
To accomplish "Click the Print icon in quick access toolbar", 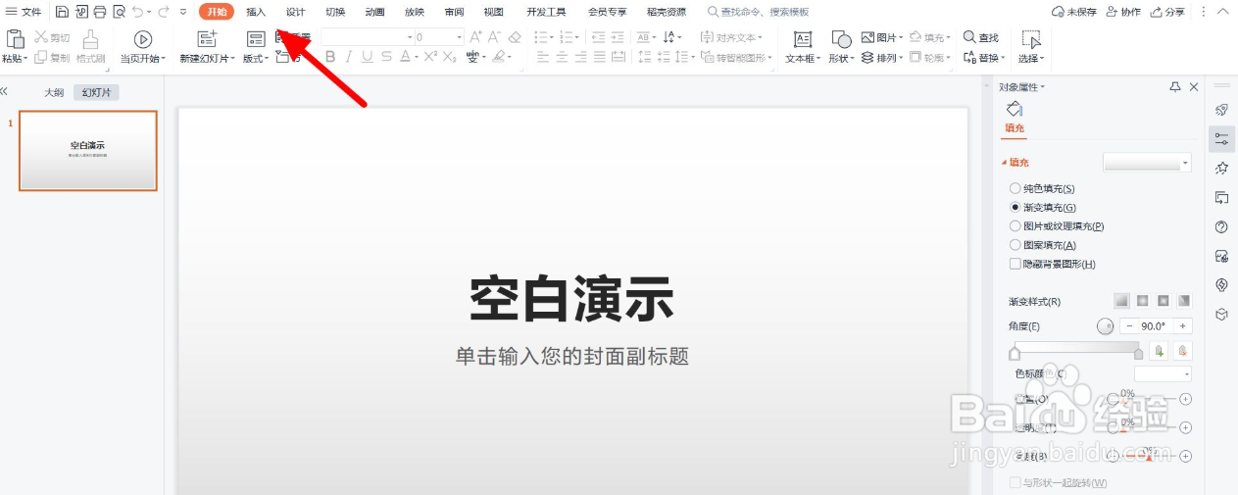I will pos(99,12).
